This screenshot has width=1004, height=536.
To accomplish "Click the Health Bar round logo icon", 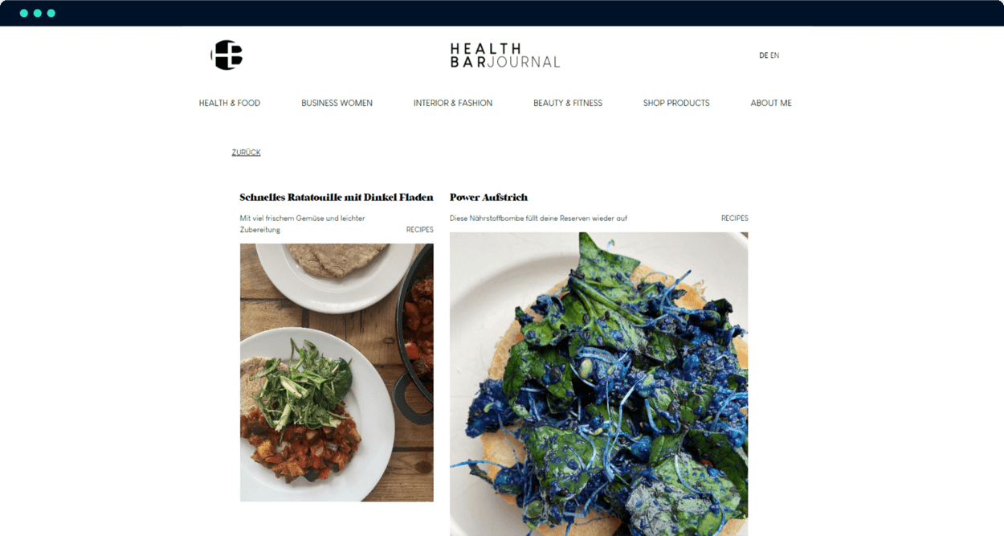I will (x=227, y=55).
